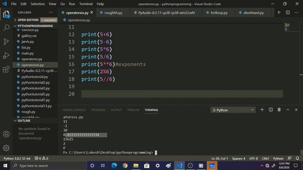The image size is (303, 170).
Task: Open Google Chrome from taskbar
Action: (125, 166)
